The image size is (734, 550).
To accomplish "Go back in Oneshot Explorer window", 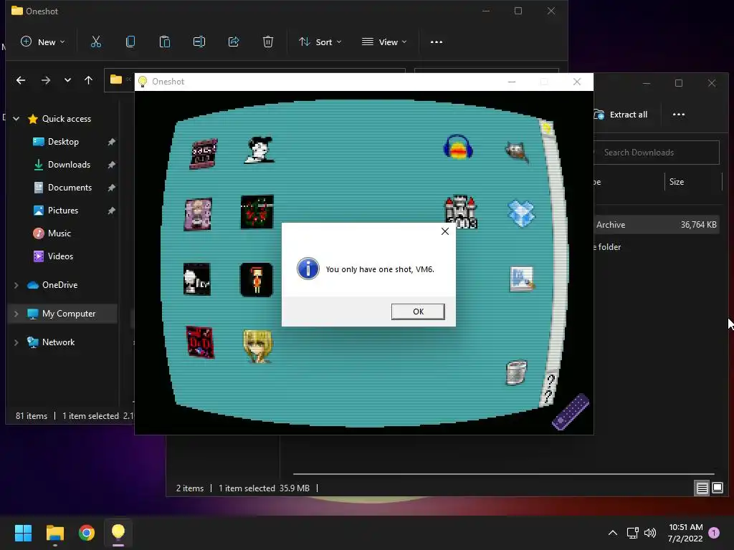I will point(21,80).
